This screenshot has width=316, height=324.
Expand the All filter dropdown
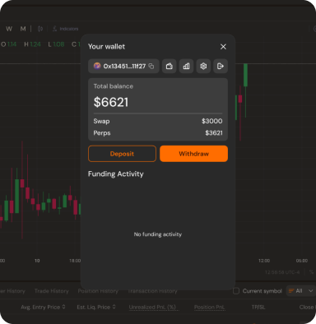pyautogui.click(x=300, y=291)
